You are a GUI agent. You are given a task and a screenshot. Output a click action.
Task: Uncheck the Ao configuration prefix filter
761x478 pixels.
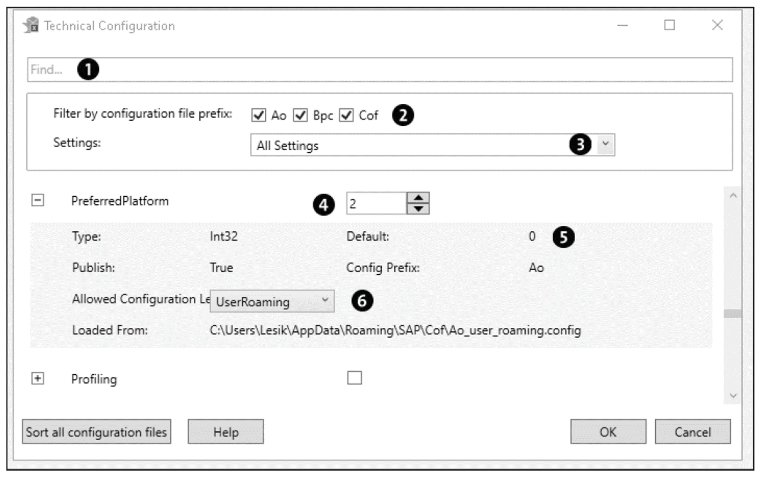tap(259, 115)
